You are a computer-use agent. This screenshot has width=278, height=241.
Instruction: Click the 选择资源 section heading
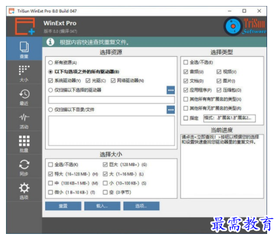[x=111, y=52]
